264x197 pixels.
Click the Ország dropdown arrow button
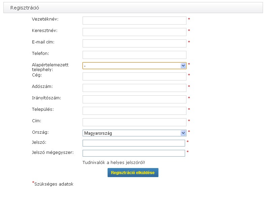[183, 133]
